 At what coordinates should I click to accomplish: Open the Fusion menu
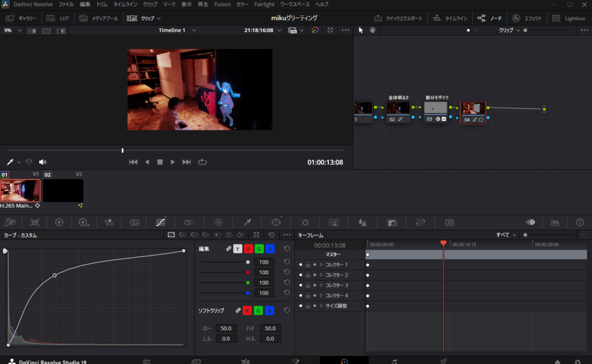[223, 5]
